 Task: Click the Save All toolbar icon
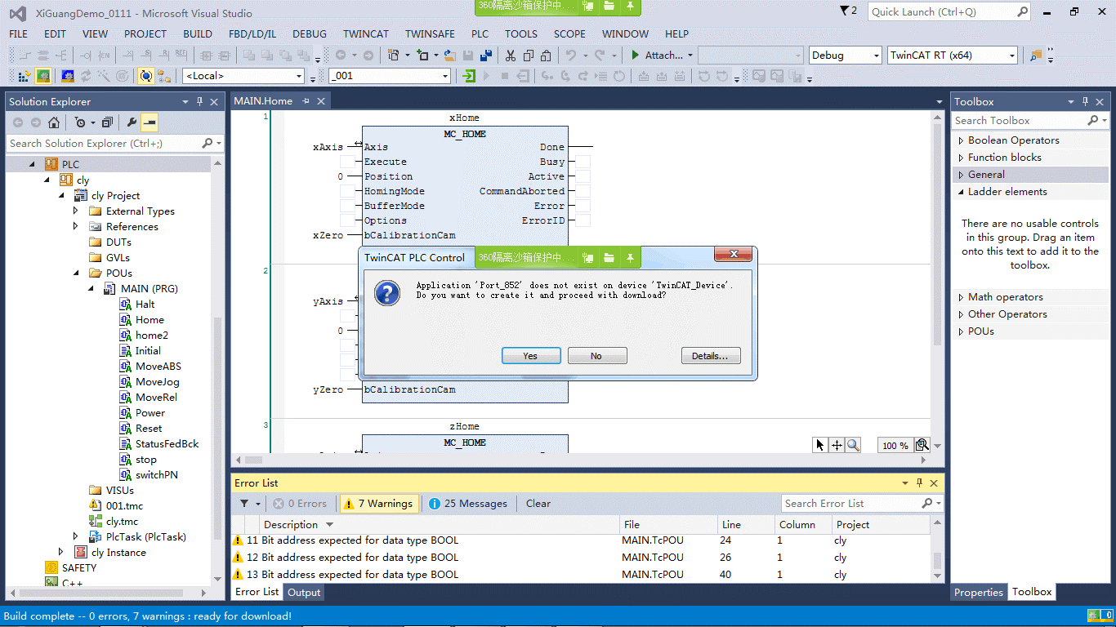[486, 56]
